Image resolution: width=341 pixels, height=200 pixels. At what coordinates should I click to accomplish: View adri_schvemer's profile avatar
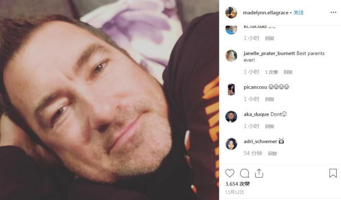tap(231, 144)
